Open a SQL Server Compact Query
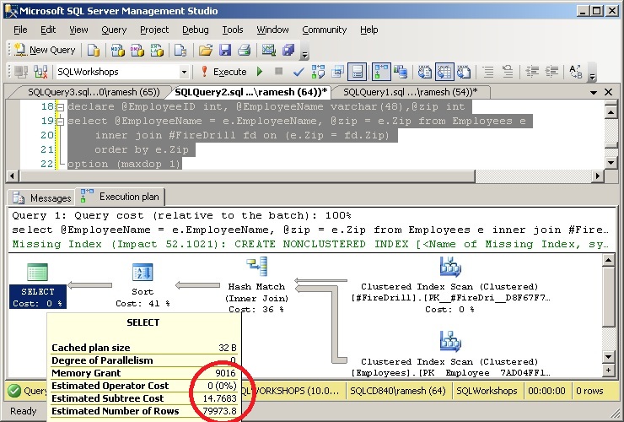This screenshot has height=422, width=624. [x=180, y=50]
